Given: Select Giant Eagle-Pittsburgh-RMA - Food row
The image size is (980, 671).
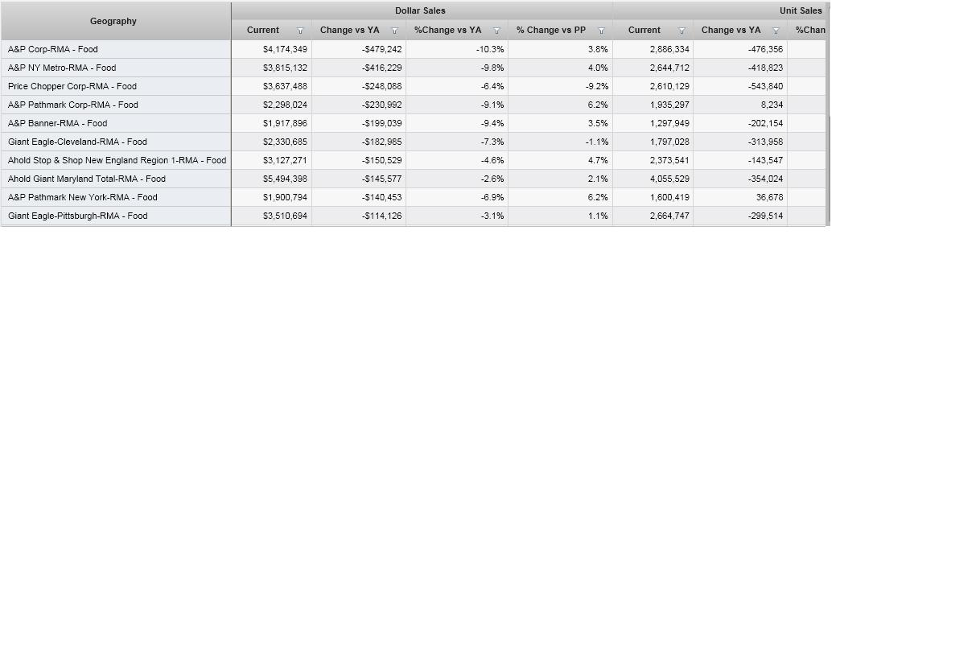Looking at the screenshot, I should click(x=78, y=216).
